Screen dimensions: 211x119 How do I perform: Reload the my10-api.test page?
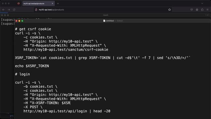(14, 10)
